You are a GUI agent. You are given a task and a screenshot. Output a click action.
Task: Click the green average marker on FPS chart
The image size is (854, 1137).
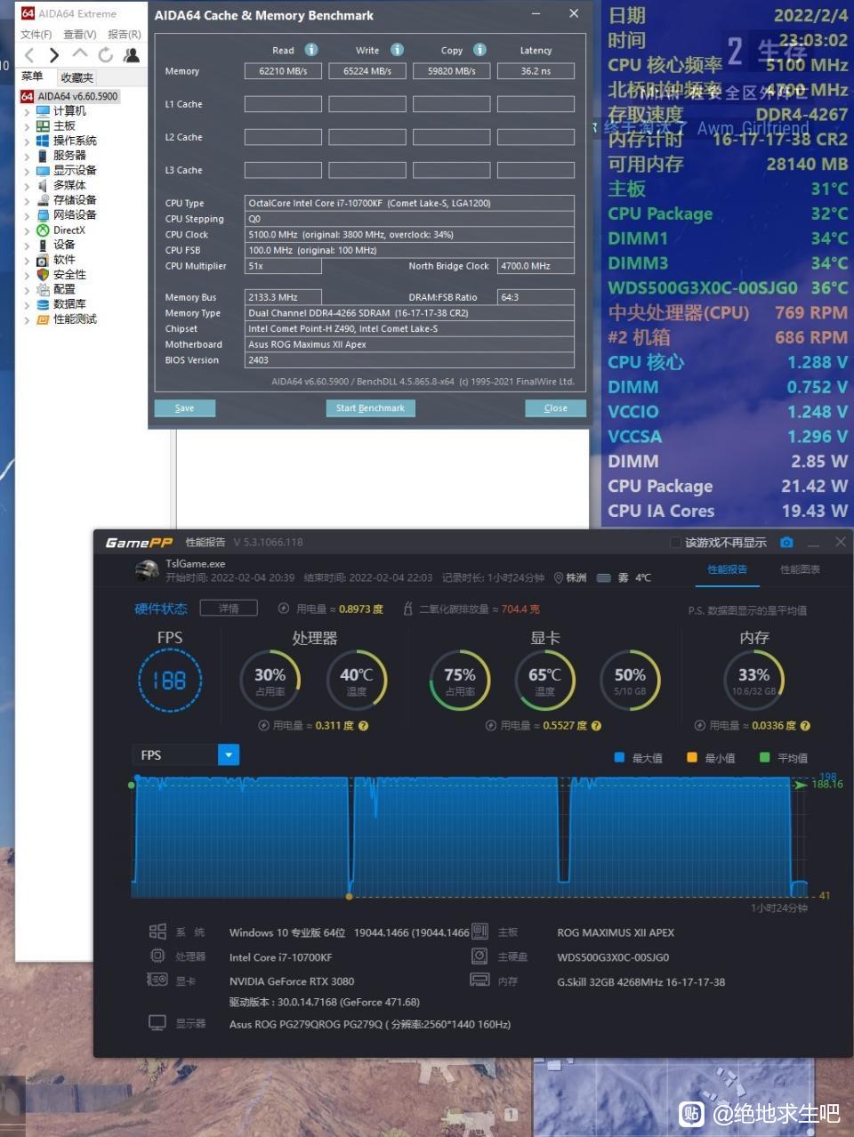coord(133,786)
